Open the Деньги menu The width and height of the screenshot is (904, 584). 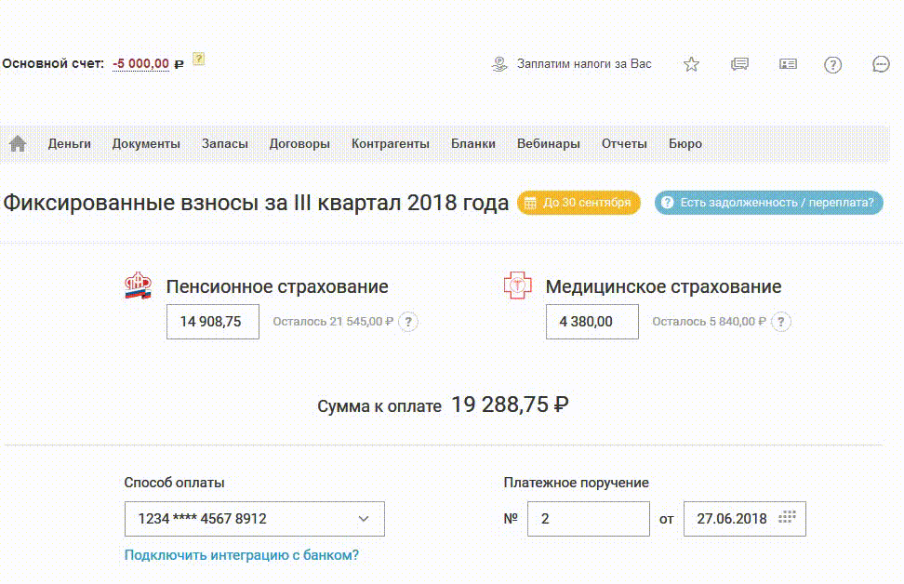70,144
